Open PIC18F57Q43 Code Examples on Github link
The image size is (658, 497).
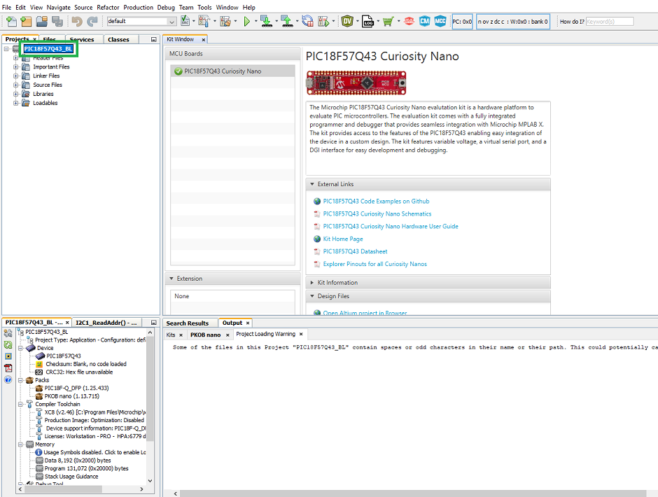pyautogui.click(x=376, y=202)
